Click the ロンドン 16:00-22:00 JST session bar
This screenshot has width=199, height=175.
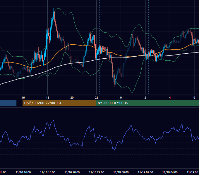59,103
